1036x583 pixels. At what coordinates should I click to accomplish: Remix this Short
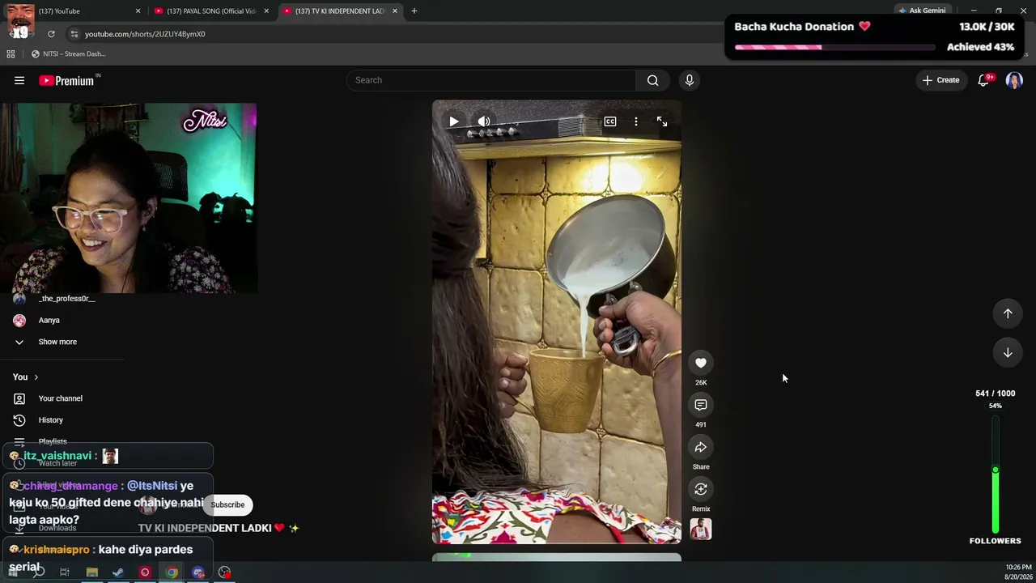coord(701,489)
